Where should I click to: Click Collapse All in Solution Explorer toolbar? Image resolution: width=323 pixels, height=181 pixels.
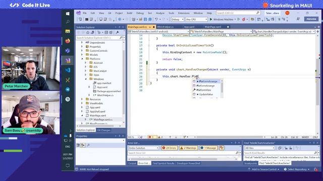pyautogui.click(x=106, y=32)
